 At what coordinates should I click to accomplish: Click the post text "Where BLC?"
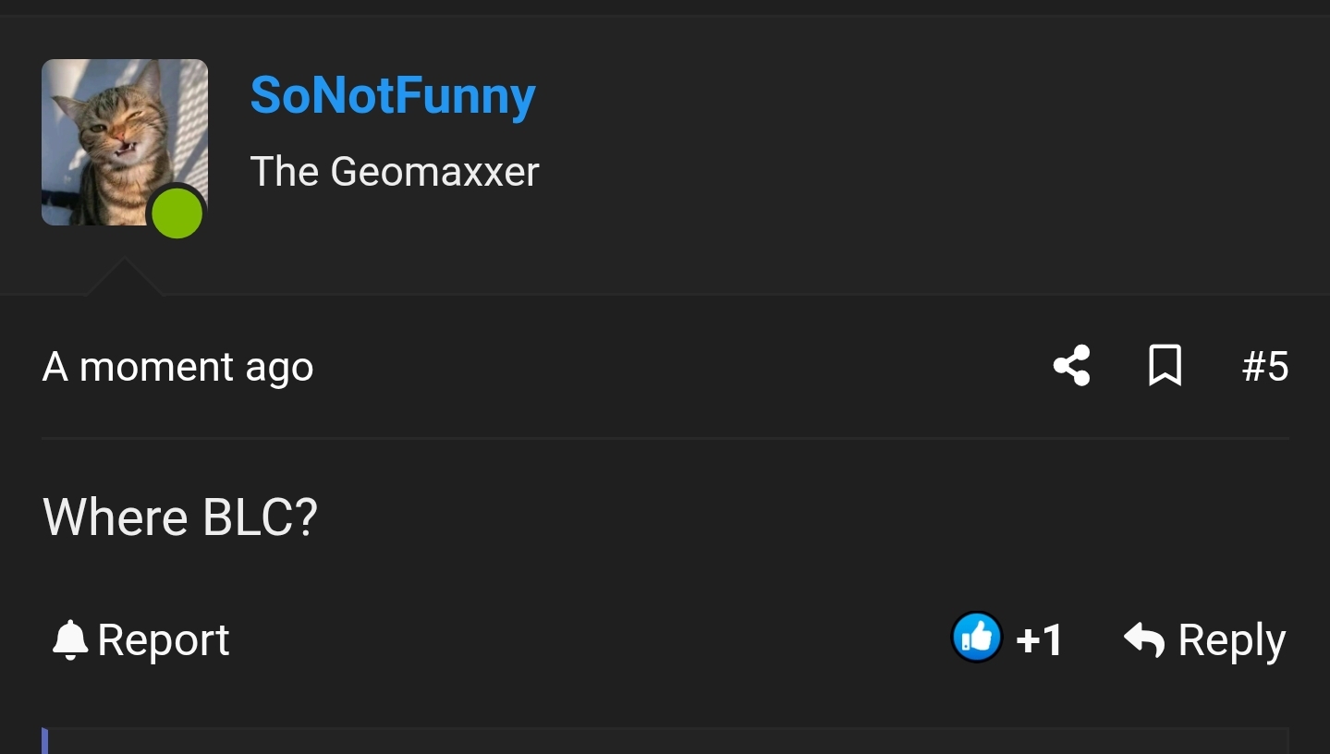pos(180,517)
